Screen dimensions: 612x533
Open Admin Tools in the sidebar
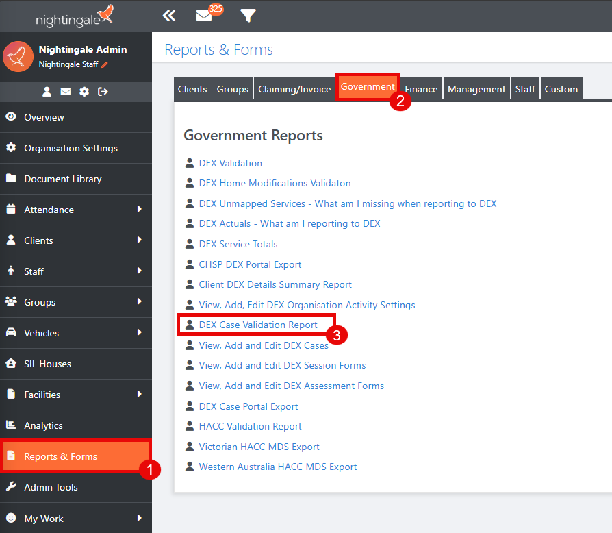click(x=76, y=487)
